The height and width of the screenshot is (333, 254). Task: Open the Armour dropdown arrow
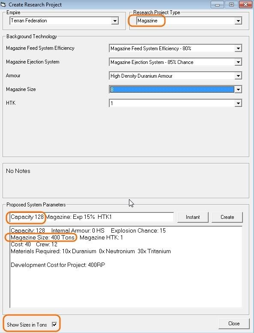tap(238, 76)
